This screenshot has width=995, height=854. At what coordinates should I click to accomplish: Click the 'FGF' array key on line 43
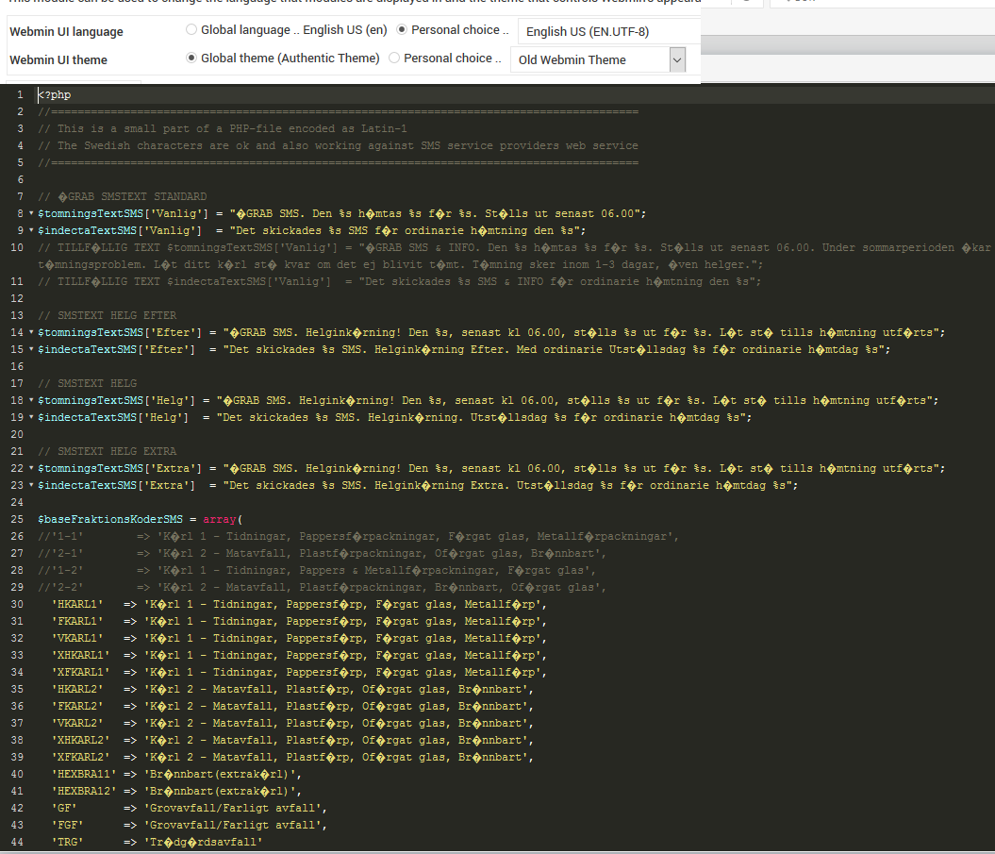click(67, 826)
